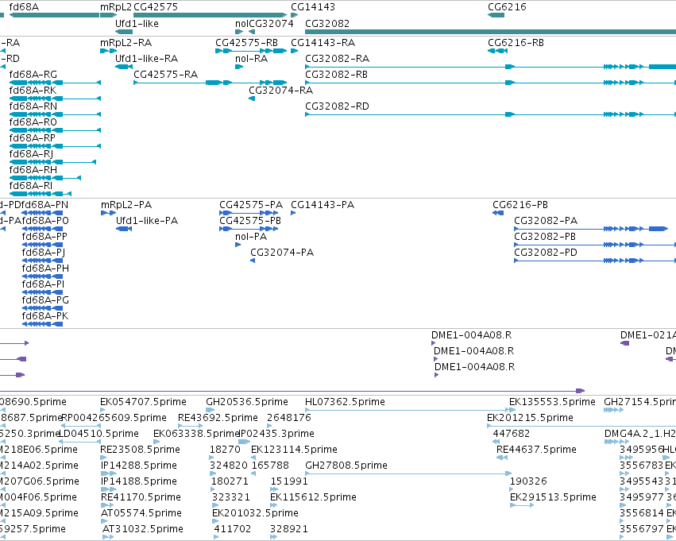Click EST RE44637.5prime
676x541 pixels.
[502, 458]
